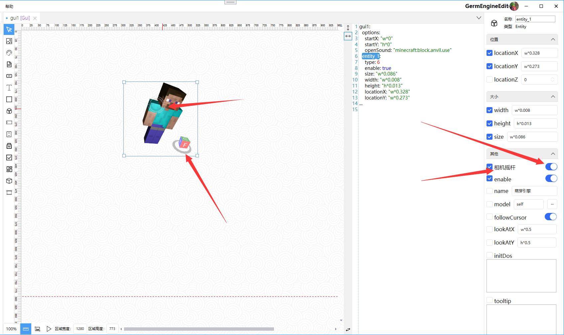Select the input box tool

(x=9, y=122)
